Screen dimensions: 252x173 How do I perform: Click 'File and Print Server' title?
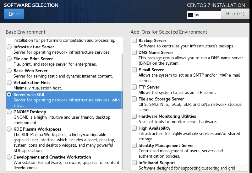(x=33, y=59)
